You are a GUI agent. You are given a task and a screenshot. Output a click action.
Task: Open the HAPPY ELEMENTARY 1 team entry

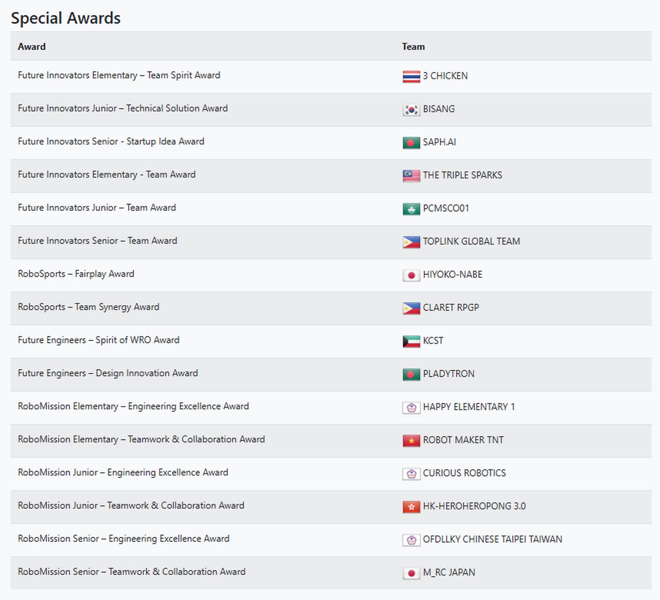[469, 407]
